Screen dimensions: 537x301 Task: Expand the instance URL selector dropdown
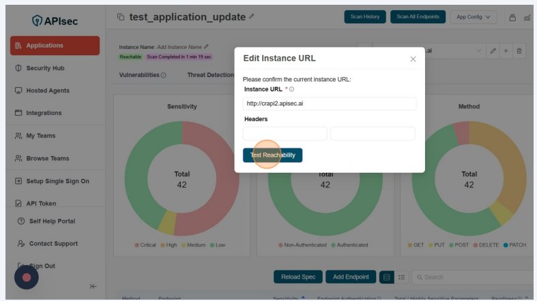tap(478, 51)
